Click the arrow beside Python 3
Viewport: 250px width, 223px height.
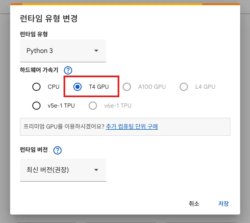click(96, 51)
